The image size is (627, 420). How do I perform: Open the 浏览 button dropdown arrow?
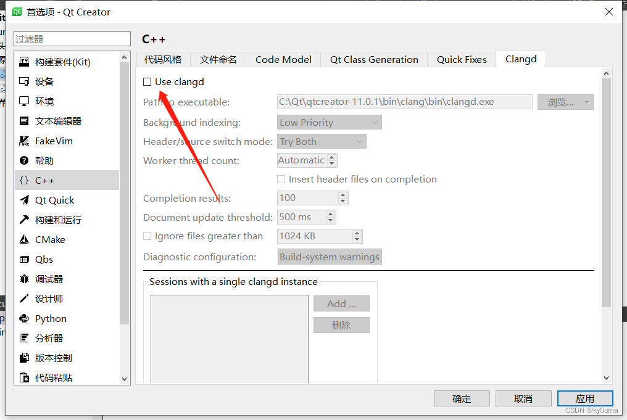587,102
